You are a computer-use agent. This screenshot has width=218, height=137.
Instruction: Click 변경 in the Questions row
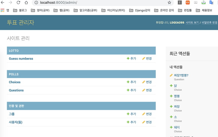point(147,90)
